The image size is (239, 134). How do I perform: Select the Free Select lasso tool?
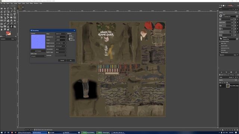8,9
